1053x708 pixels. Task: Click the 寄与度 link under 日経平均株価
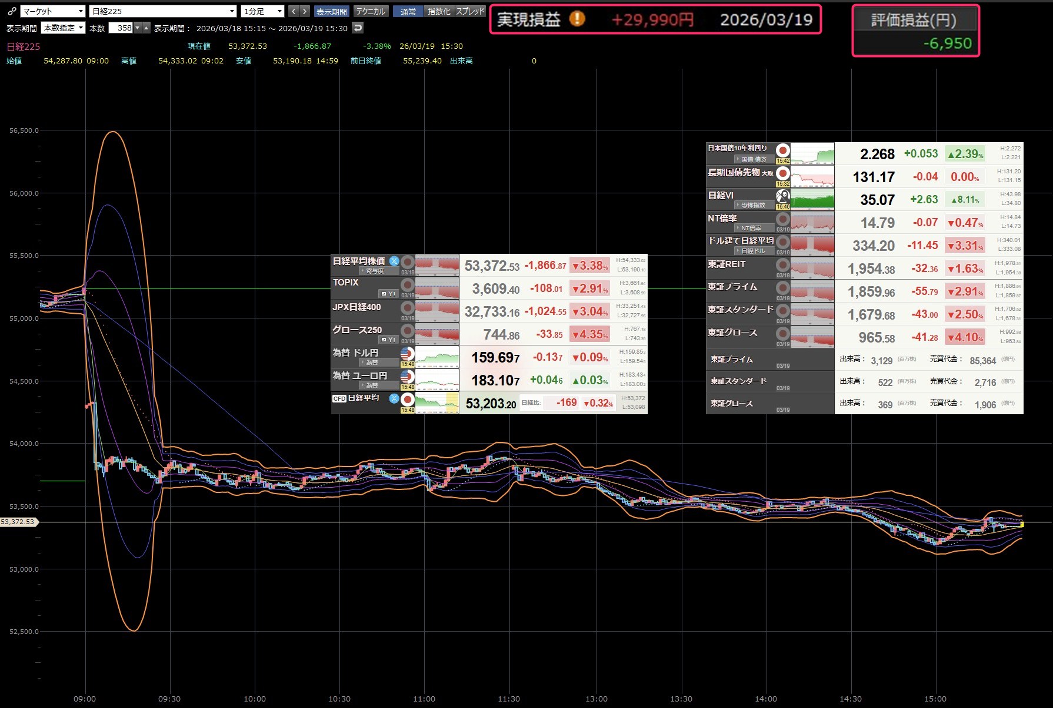374,271
